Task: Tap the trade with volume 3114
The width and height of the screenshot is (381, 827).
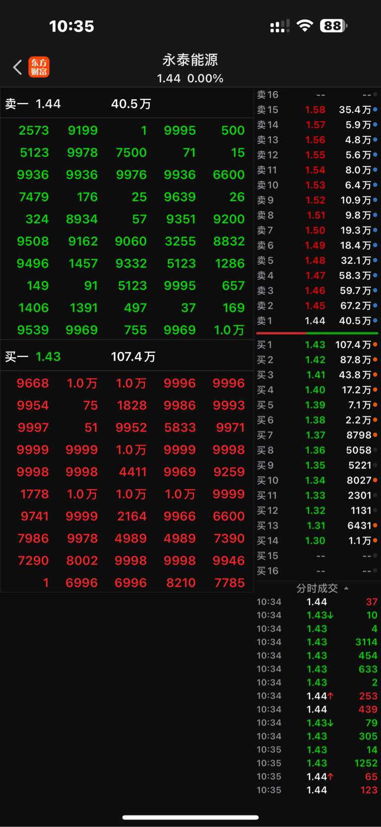Action: tap(367, 642)
